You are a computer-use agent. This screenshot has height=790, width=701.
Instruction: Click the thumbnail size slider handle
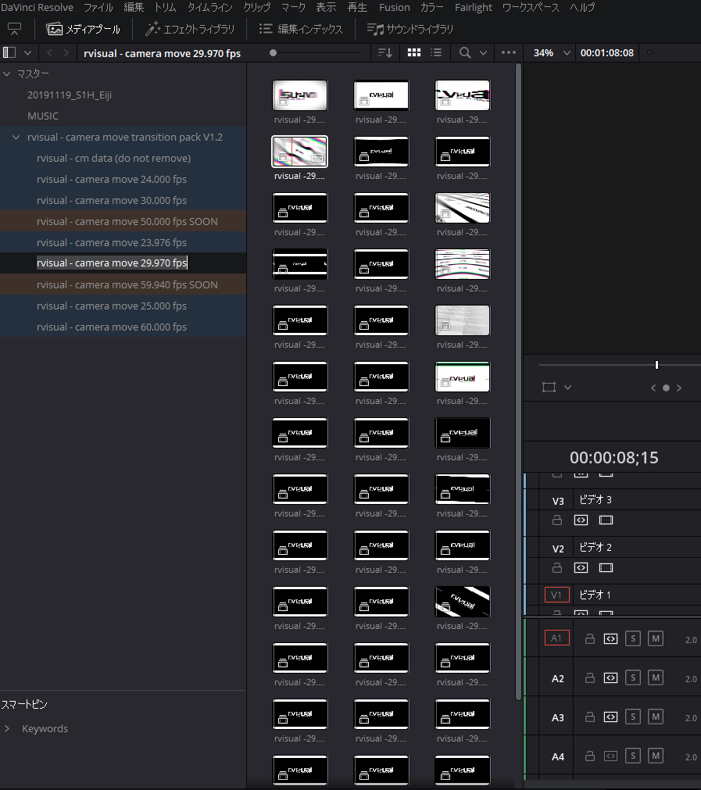point(274,52)
